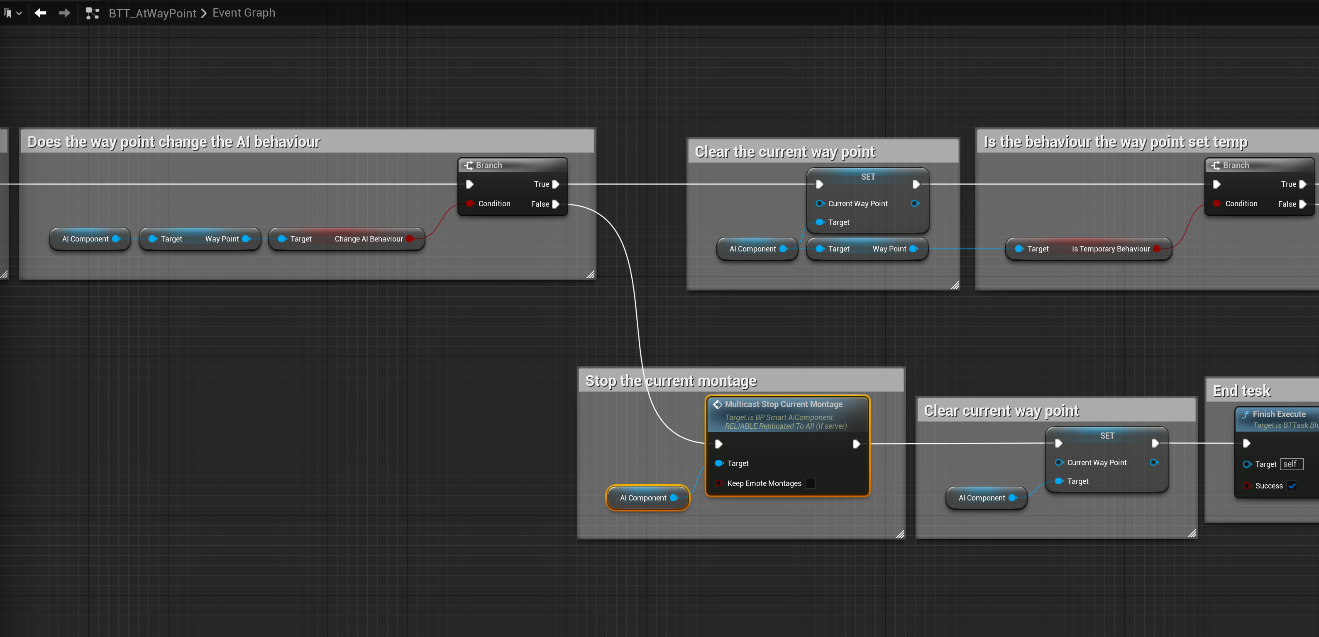This screenshot has height=637, width=1319.
Task: Click the back navigation arrow
Action: [x=40, y=13]
